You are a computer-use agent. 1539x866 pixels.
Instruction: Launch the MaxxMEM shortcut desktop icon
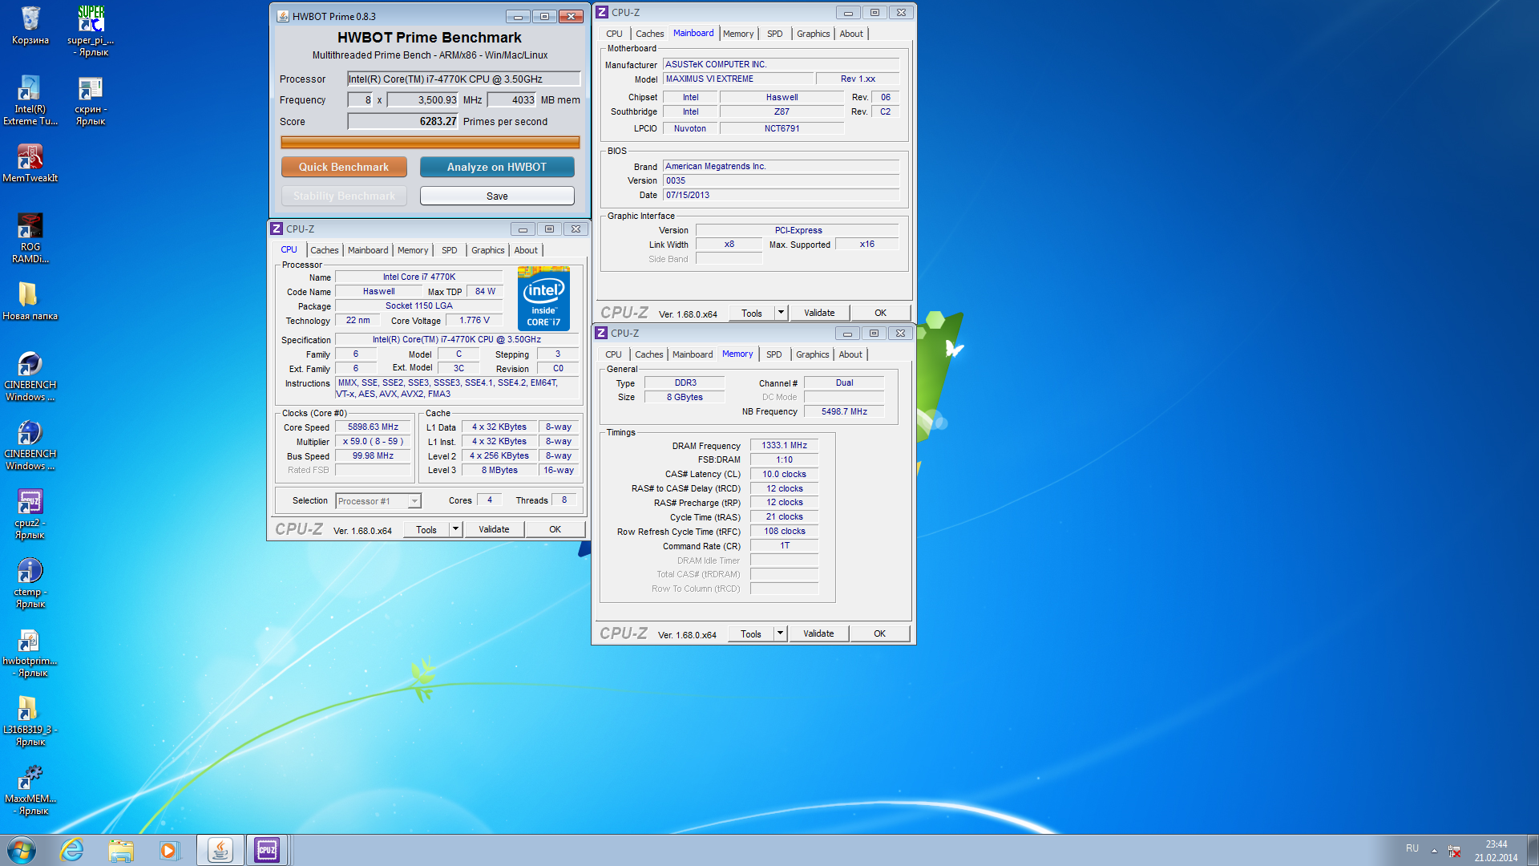(x=30, y=789)
